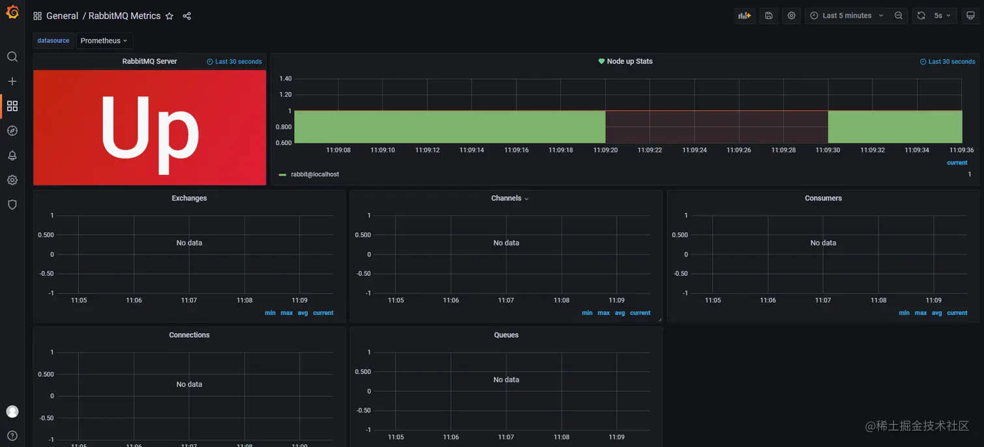Star the RabbitMQ Metrics dashboard
The height and width of the screenshot is (447, 984).
click(170, 16)
